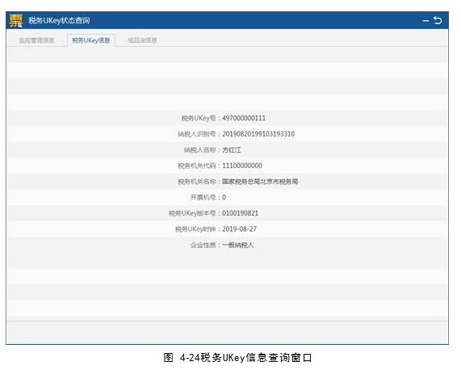Minimize the 税务UKey状态查询 window

coord(425,20)
